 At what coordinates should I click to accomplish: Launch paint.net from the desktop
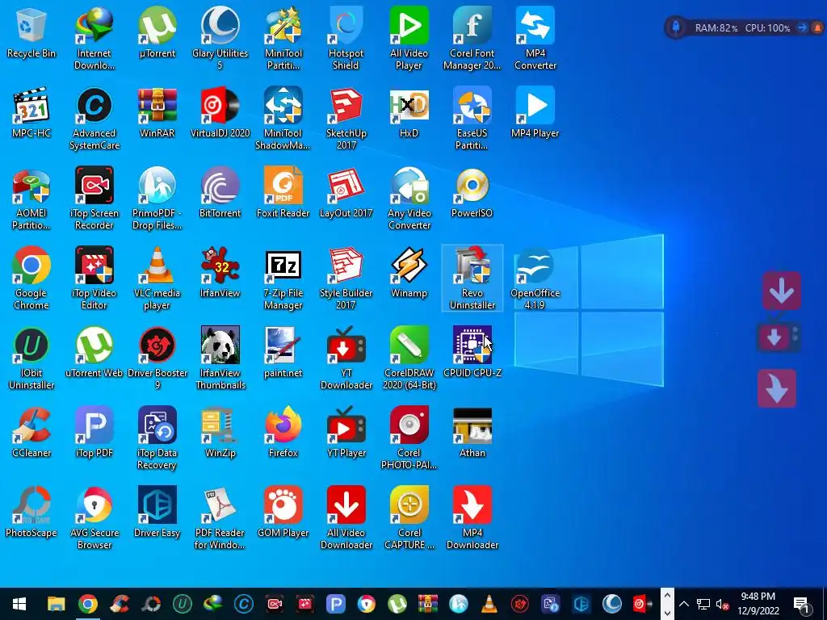tap(283, 352)
